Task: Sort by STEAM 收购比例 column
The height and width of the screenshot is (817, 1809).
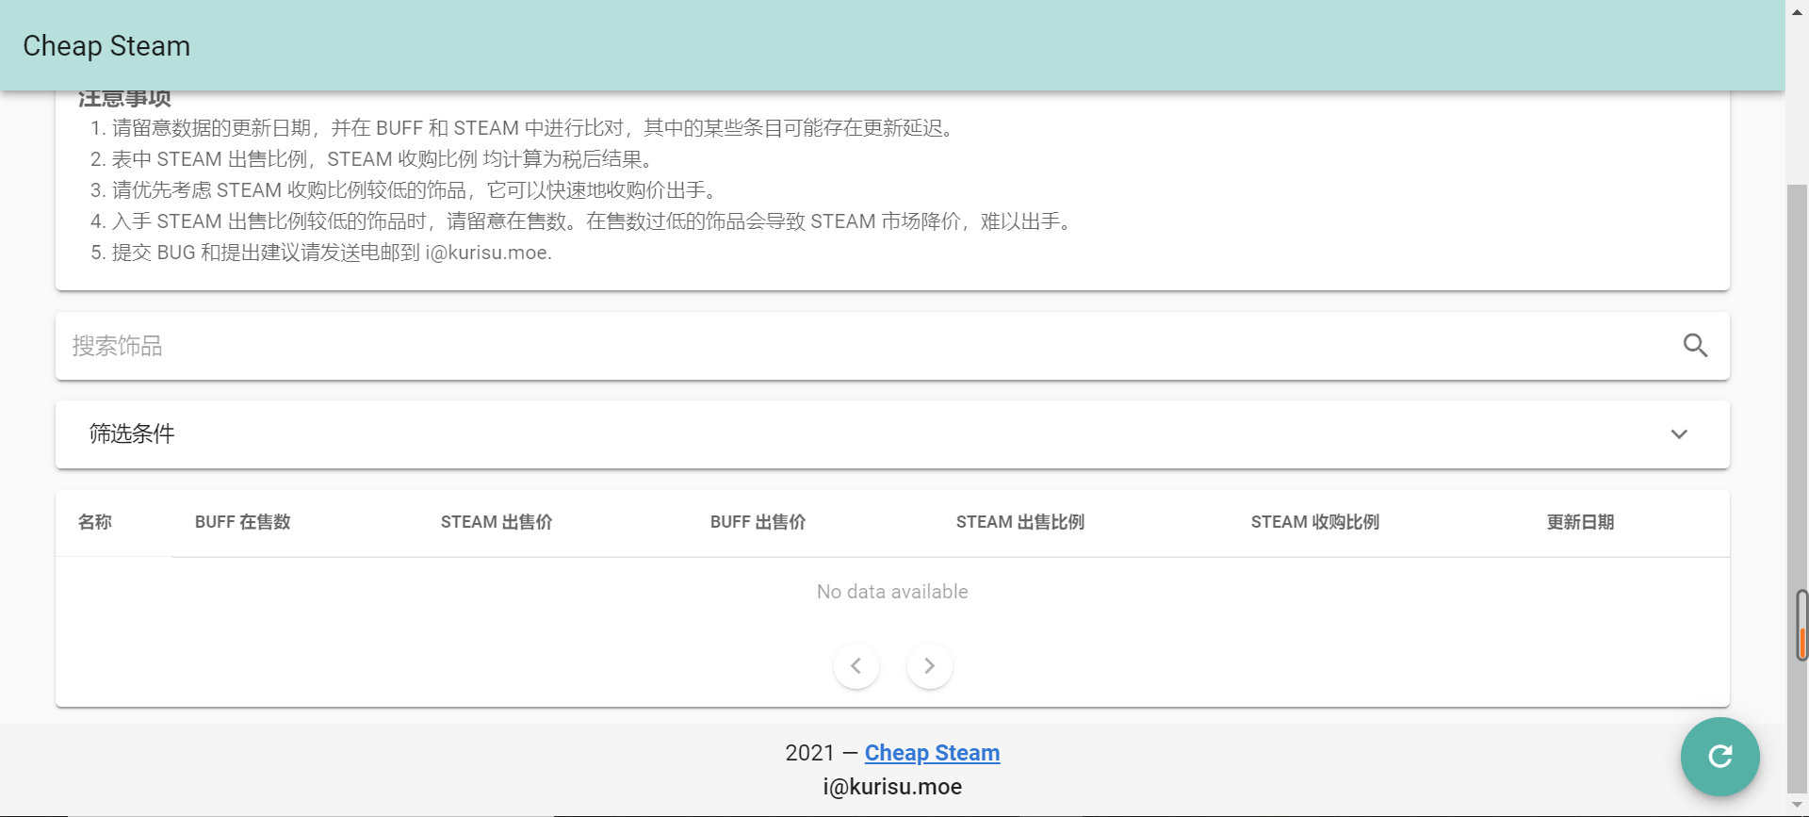Action: click(1315, 522)
